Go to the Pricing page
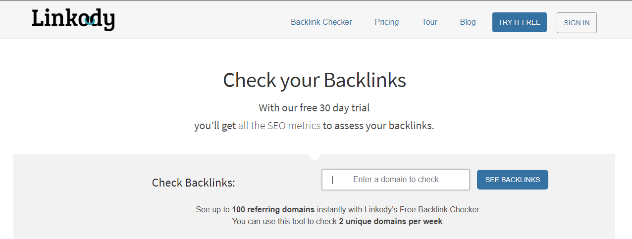This screenshot has height=239, width=632. (387, 22)
